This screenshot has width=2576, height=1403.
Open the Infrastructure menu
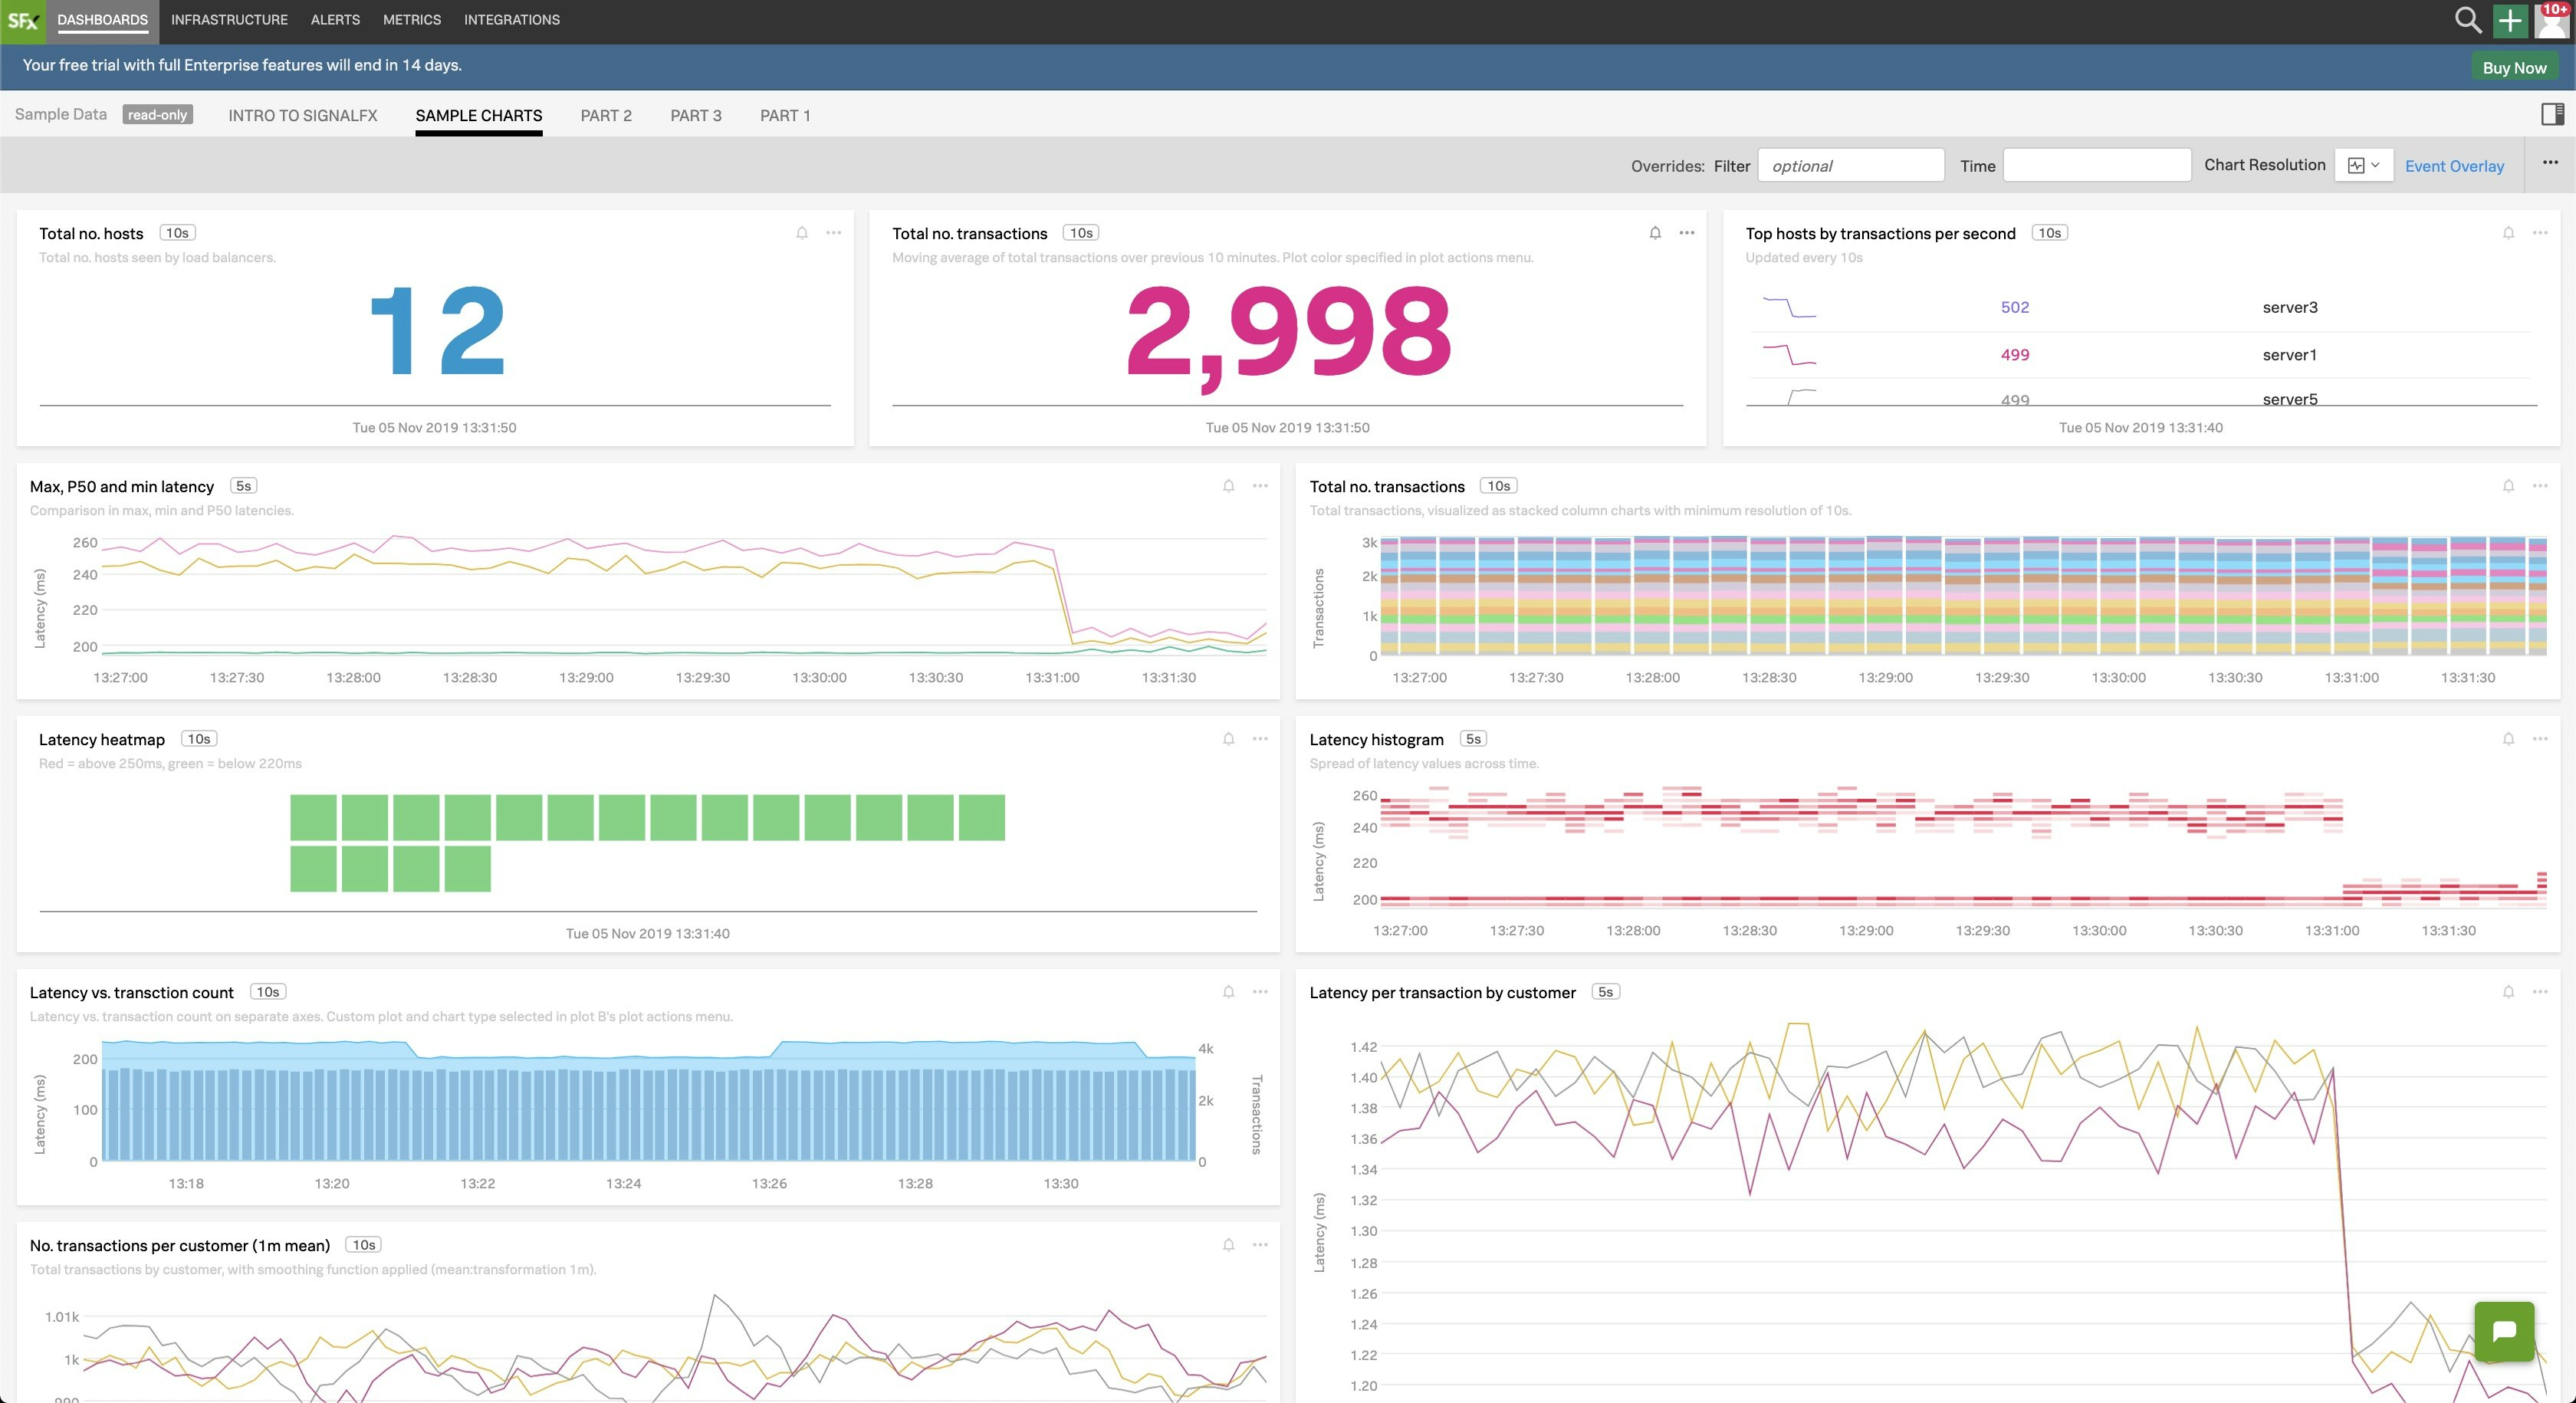(229, 20)
